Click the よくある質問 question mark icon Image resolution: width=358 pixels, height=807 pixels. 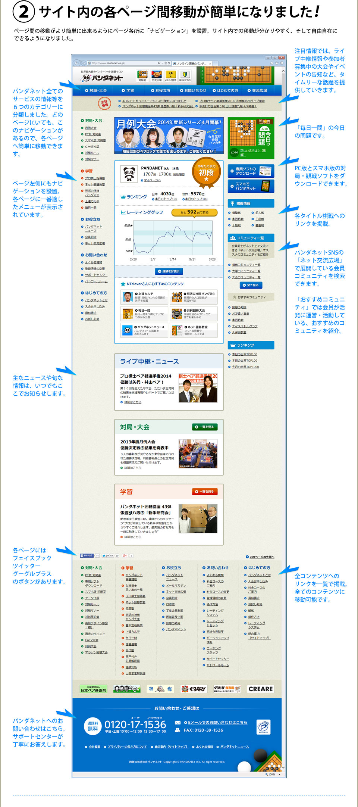[170, 76]
